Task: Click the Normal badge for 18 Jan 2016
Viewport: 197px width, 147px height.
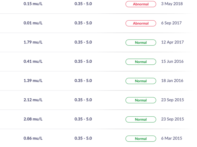Action: pyautogui.click(x=141, y=81)
